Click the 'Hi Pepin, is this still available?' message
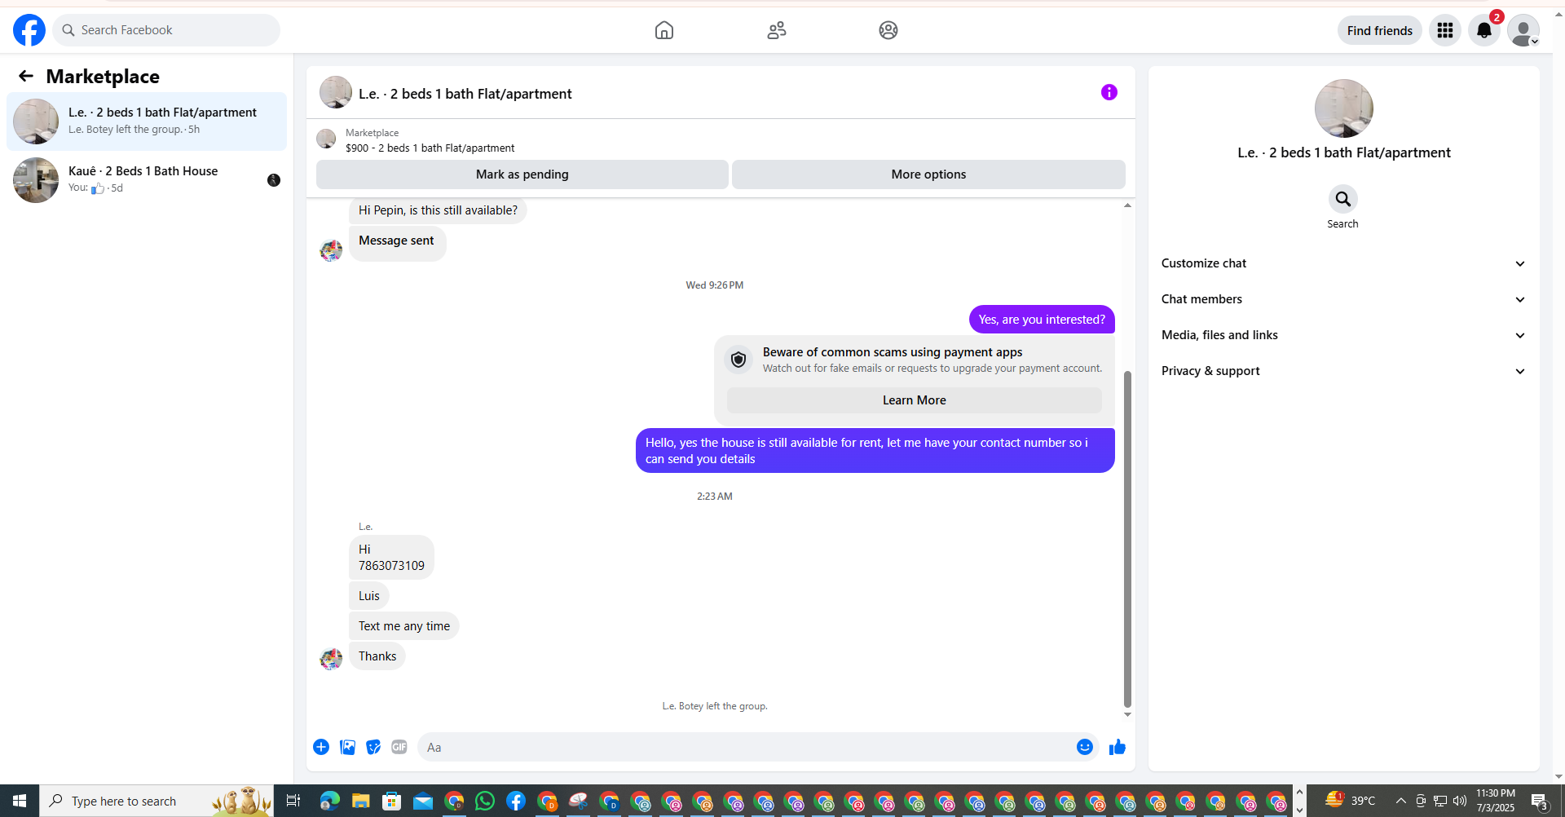Image resolution: width=1565 pixels, height=817 pixels. click(x=438, y=210)
